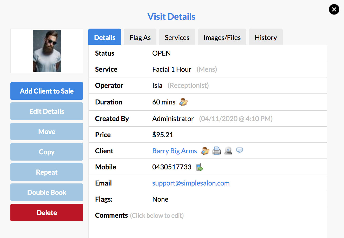
Task: Open the Barry Big Arms client link
Action: tap(175, 151)
